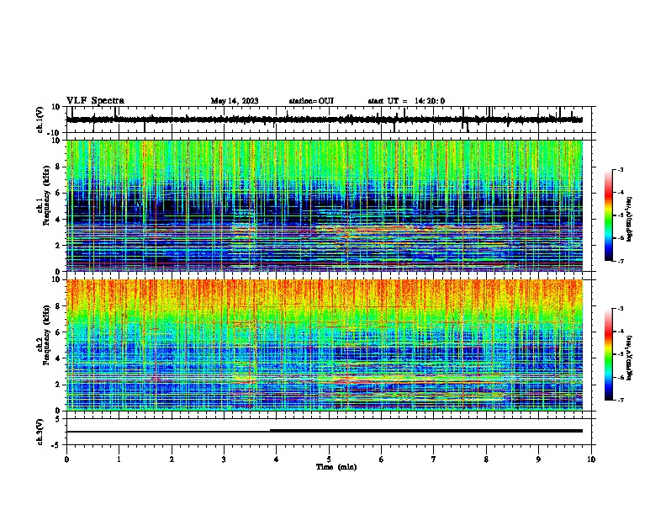The width and height of the screenshot is (666, 515).
Task: Click time axis tick label "1"
Action: tap(119, 459)
